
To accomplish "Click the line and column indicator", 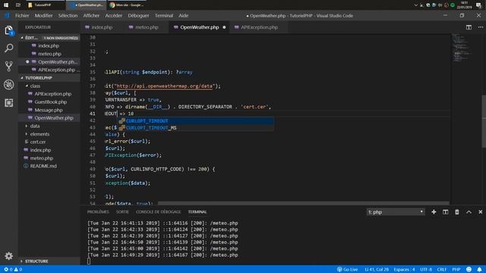I will click(377, 269).
